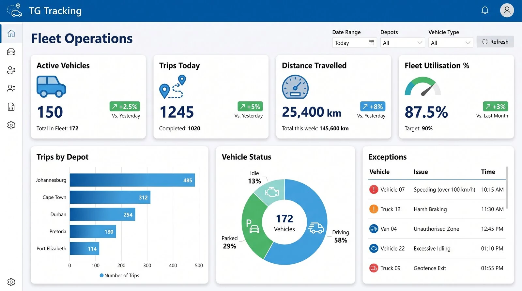Screen dimensions: 522x291
Task: Click the Exceptions table scrollbar
Action: pyautogui.click(x=507, y=187)
